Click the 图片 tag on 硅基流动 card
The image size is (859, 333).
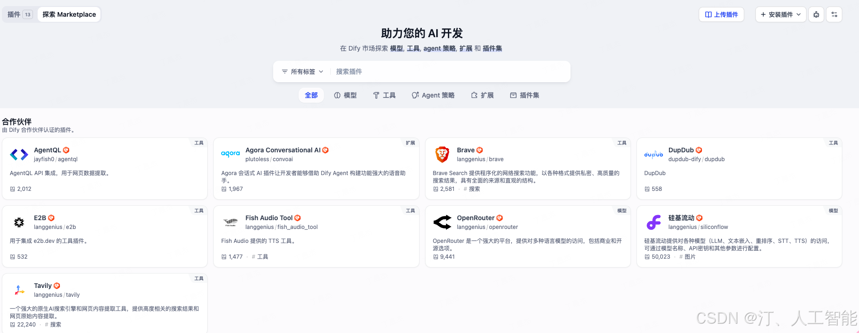(688, 257)
